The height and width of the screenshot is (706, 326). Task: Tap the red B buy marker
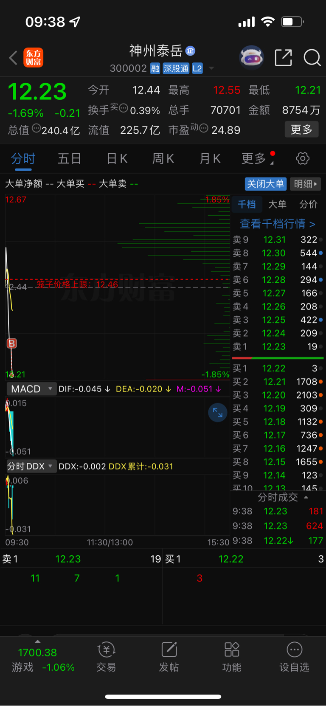tap(12, 343)
